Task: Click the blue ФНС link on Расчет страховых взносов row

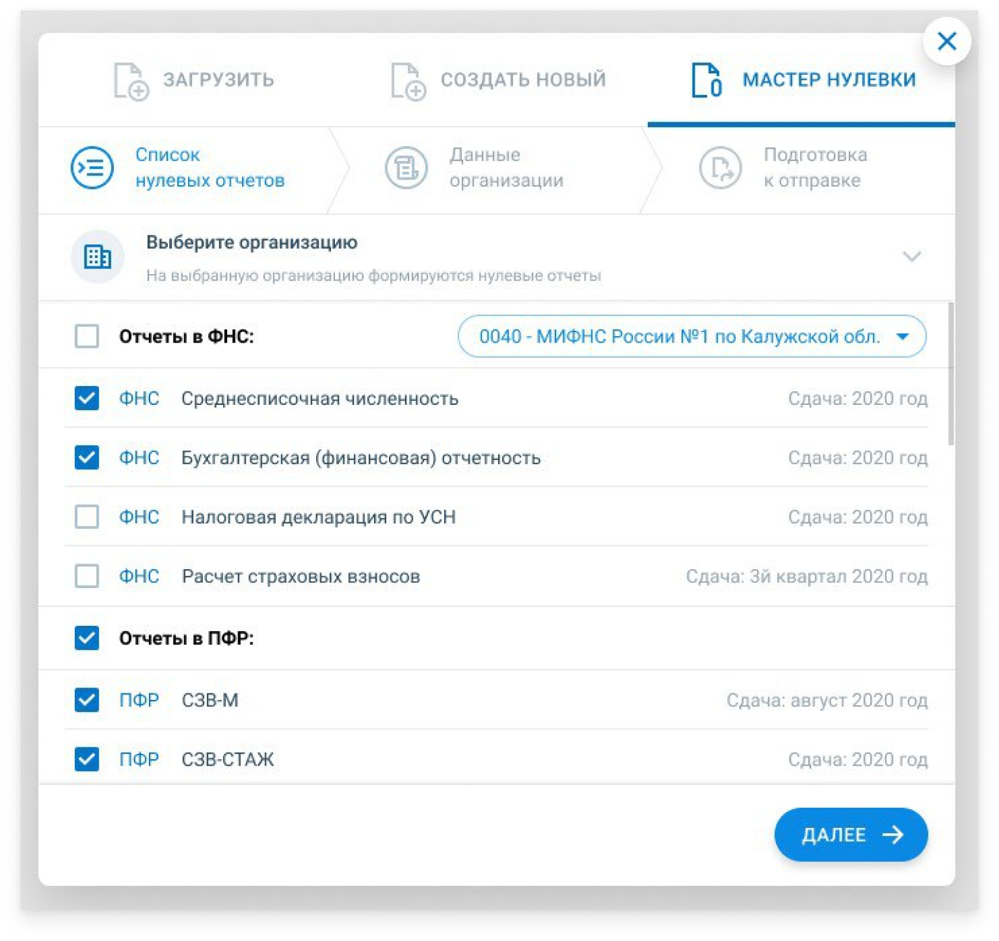Action: 139,576
